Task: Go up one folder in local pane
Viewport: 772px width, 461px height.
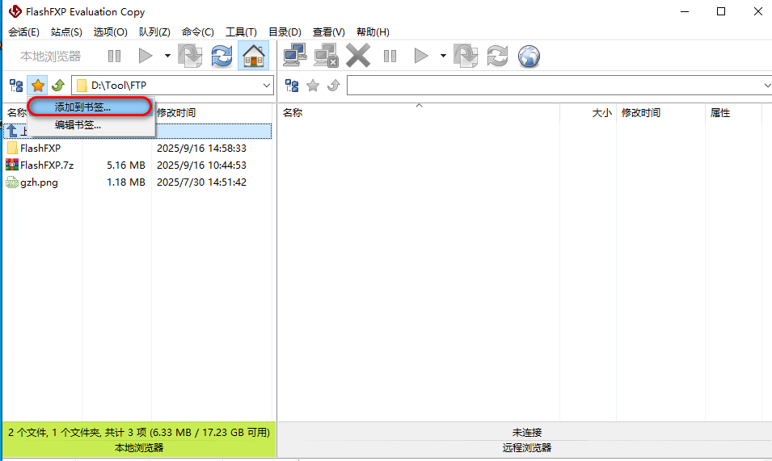Action: point(58,86)
